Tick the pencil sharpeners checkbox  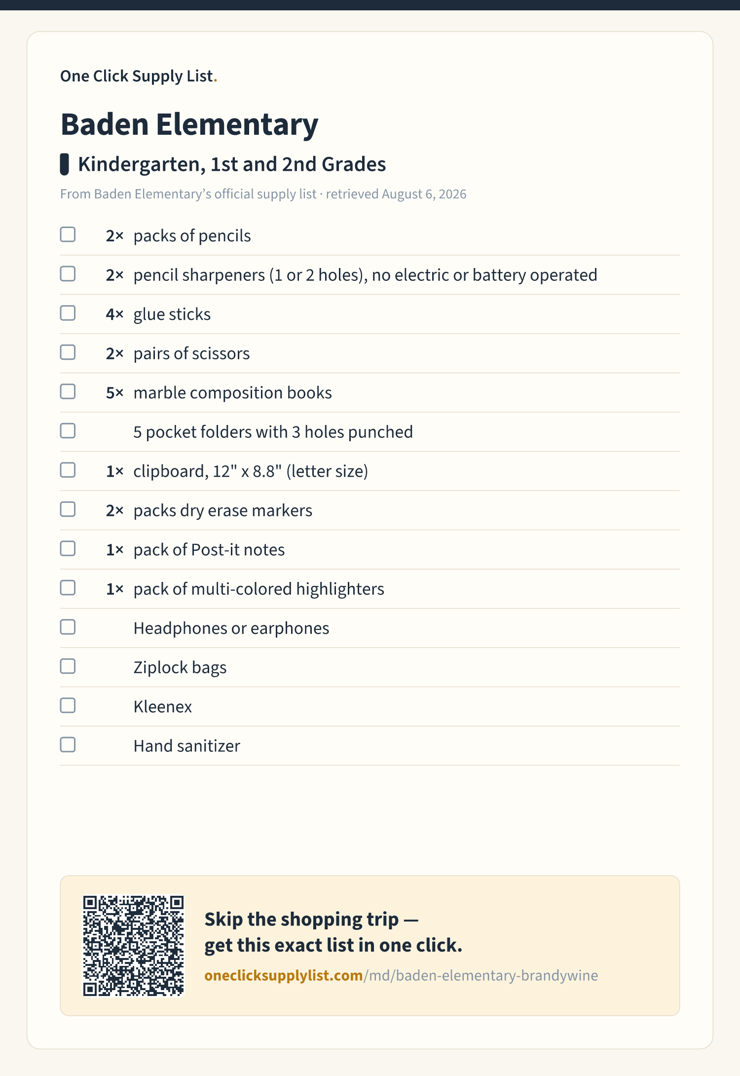click(68, 274)
